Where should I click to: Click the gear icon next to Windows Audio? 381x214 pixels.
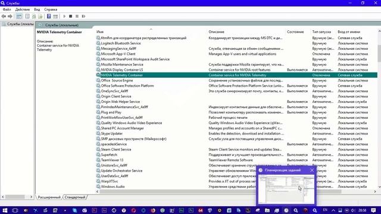98,187
